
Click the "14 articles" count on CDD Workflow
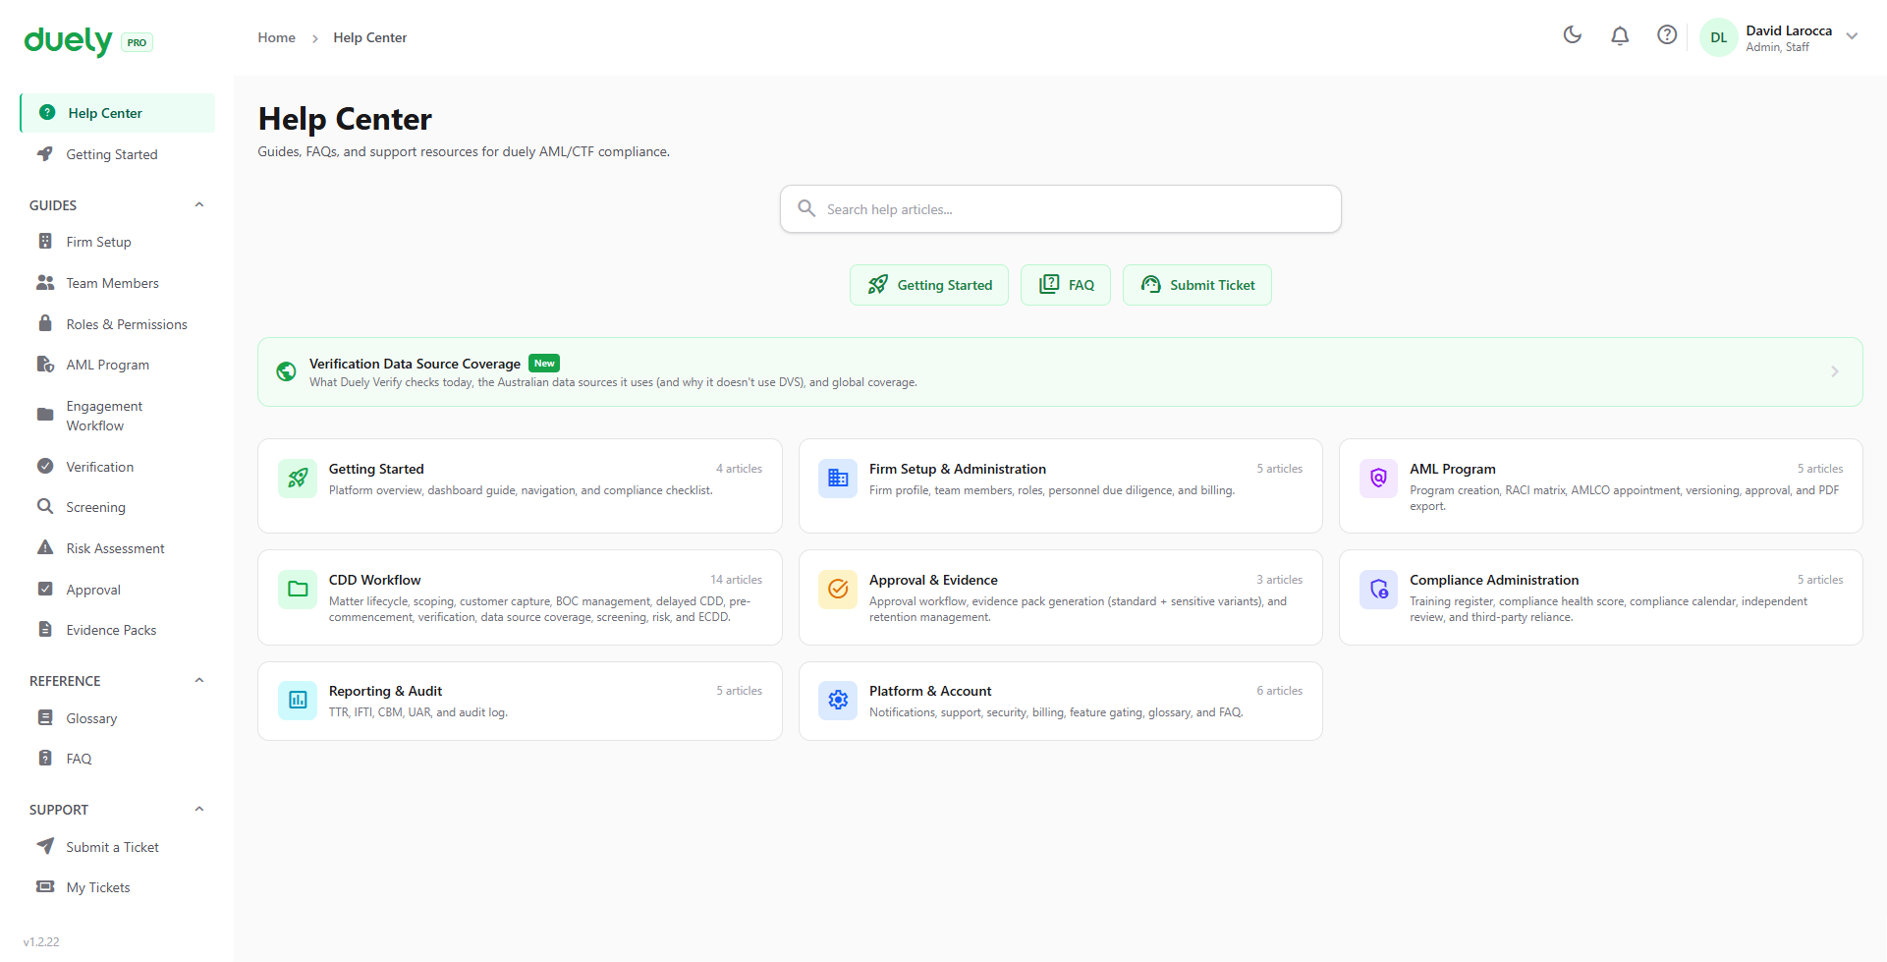(x=737, y=580)
